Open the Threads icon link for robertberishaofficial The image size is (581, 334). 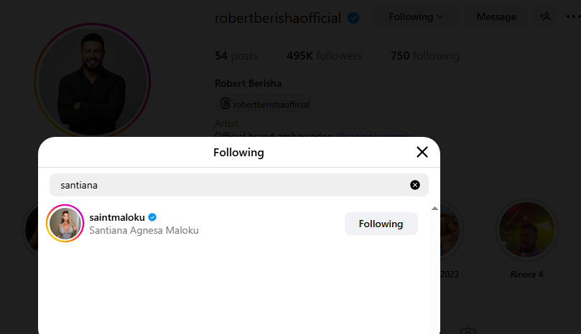[x=225, y=104]
